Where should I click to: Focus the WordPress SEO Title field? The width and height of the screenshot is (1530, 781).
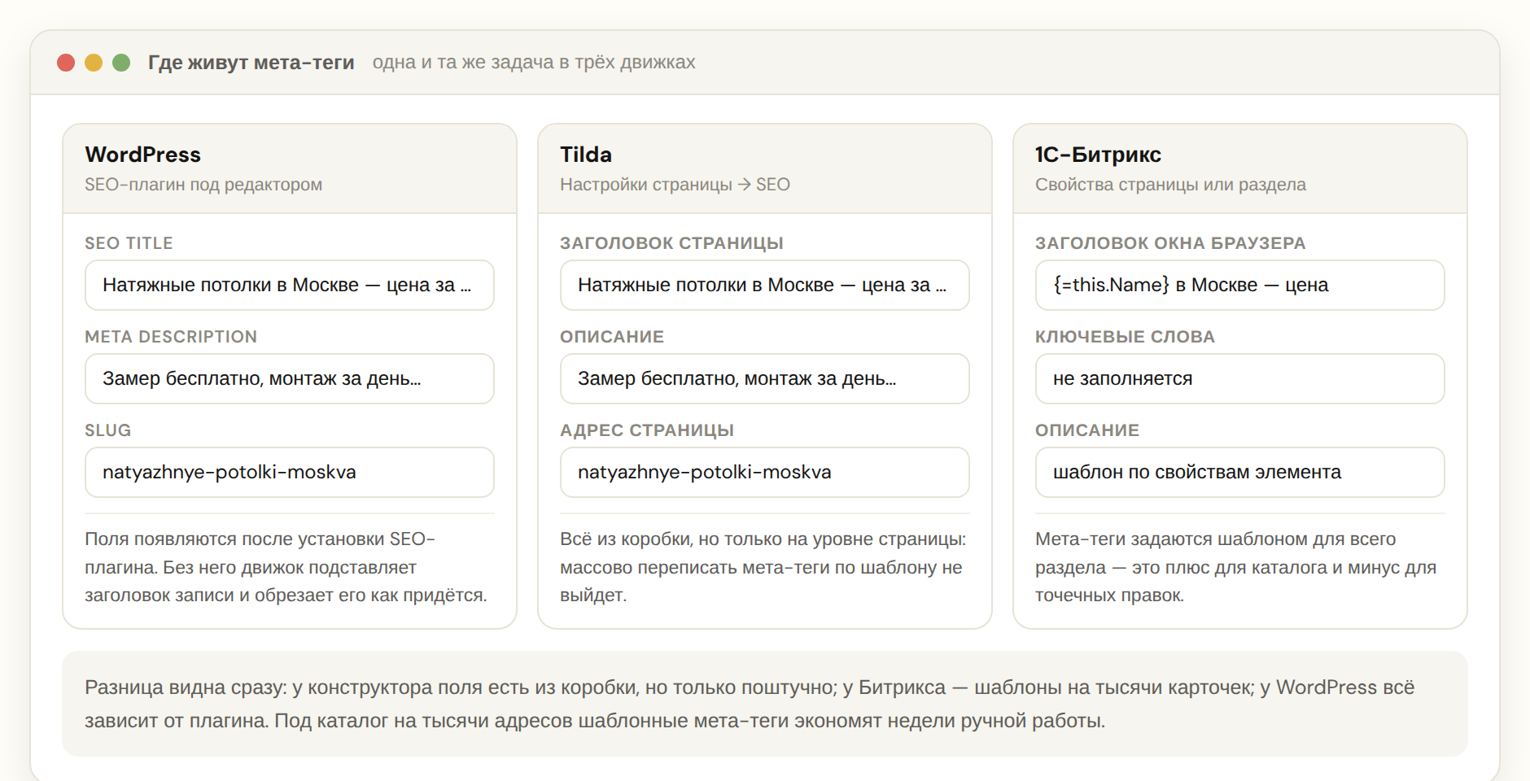pyautogui.click(x=290, y=285)
